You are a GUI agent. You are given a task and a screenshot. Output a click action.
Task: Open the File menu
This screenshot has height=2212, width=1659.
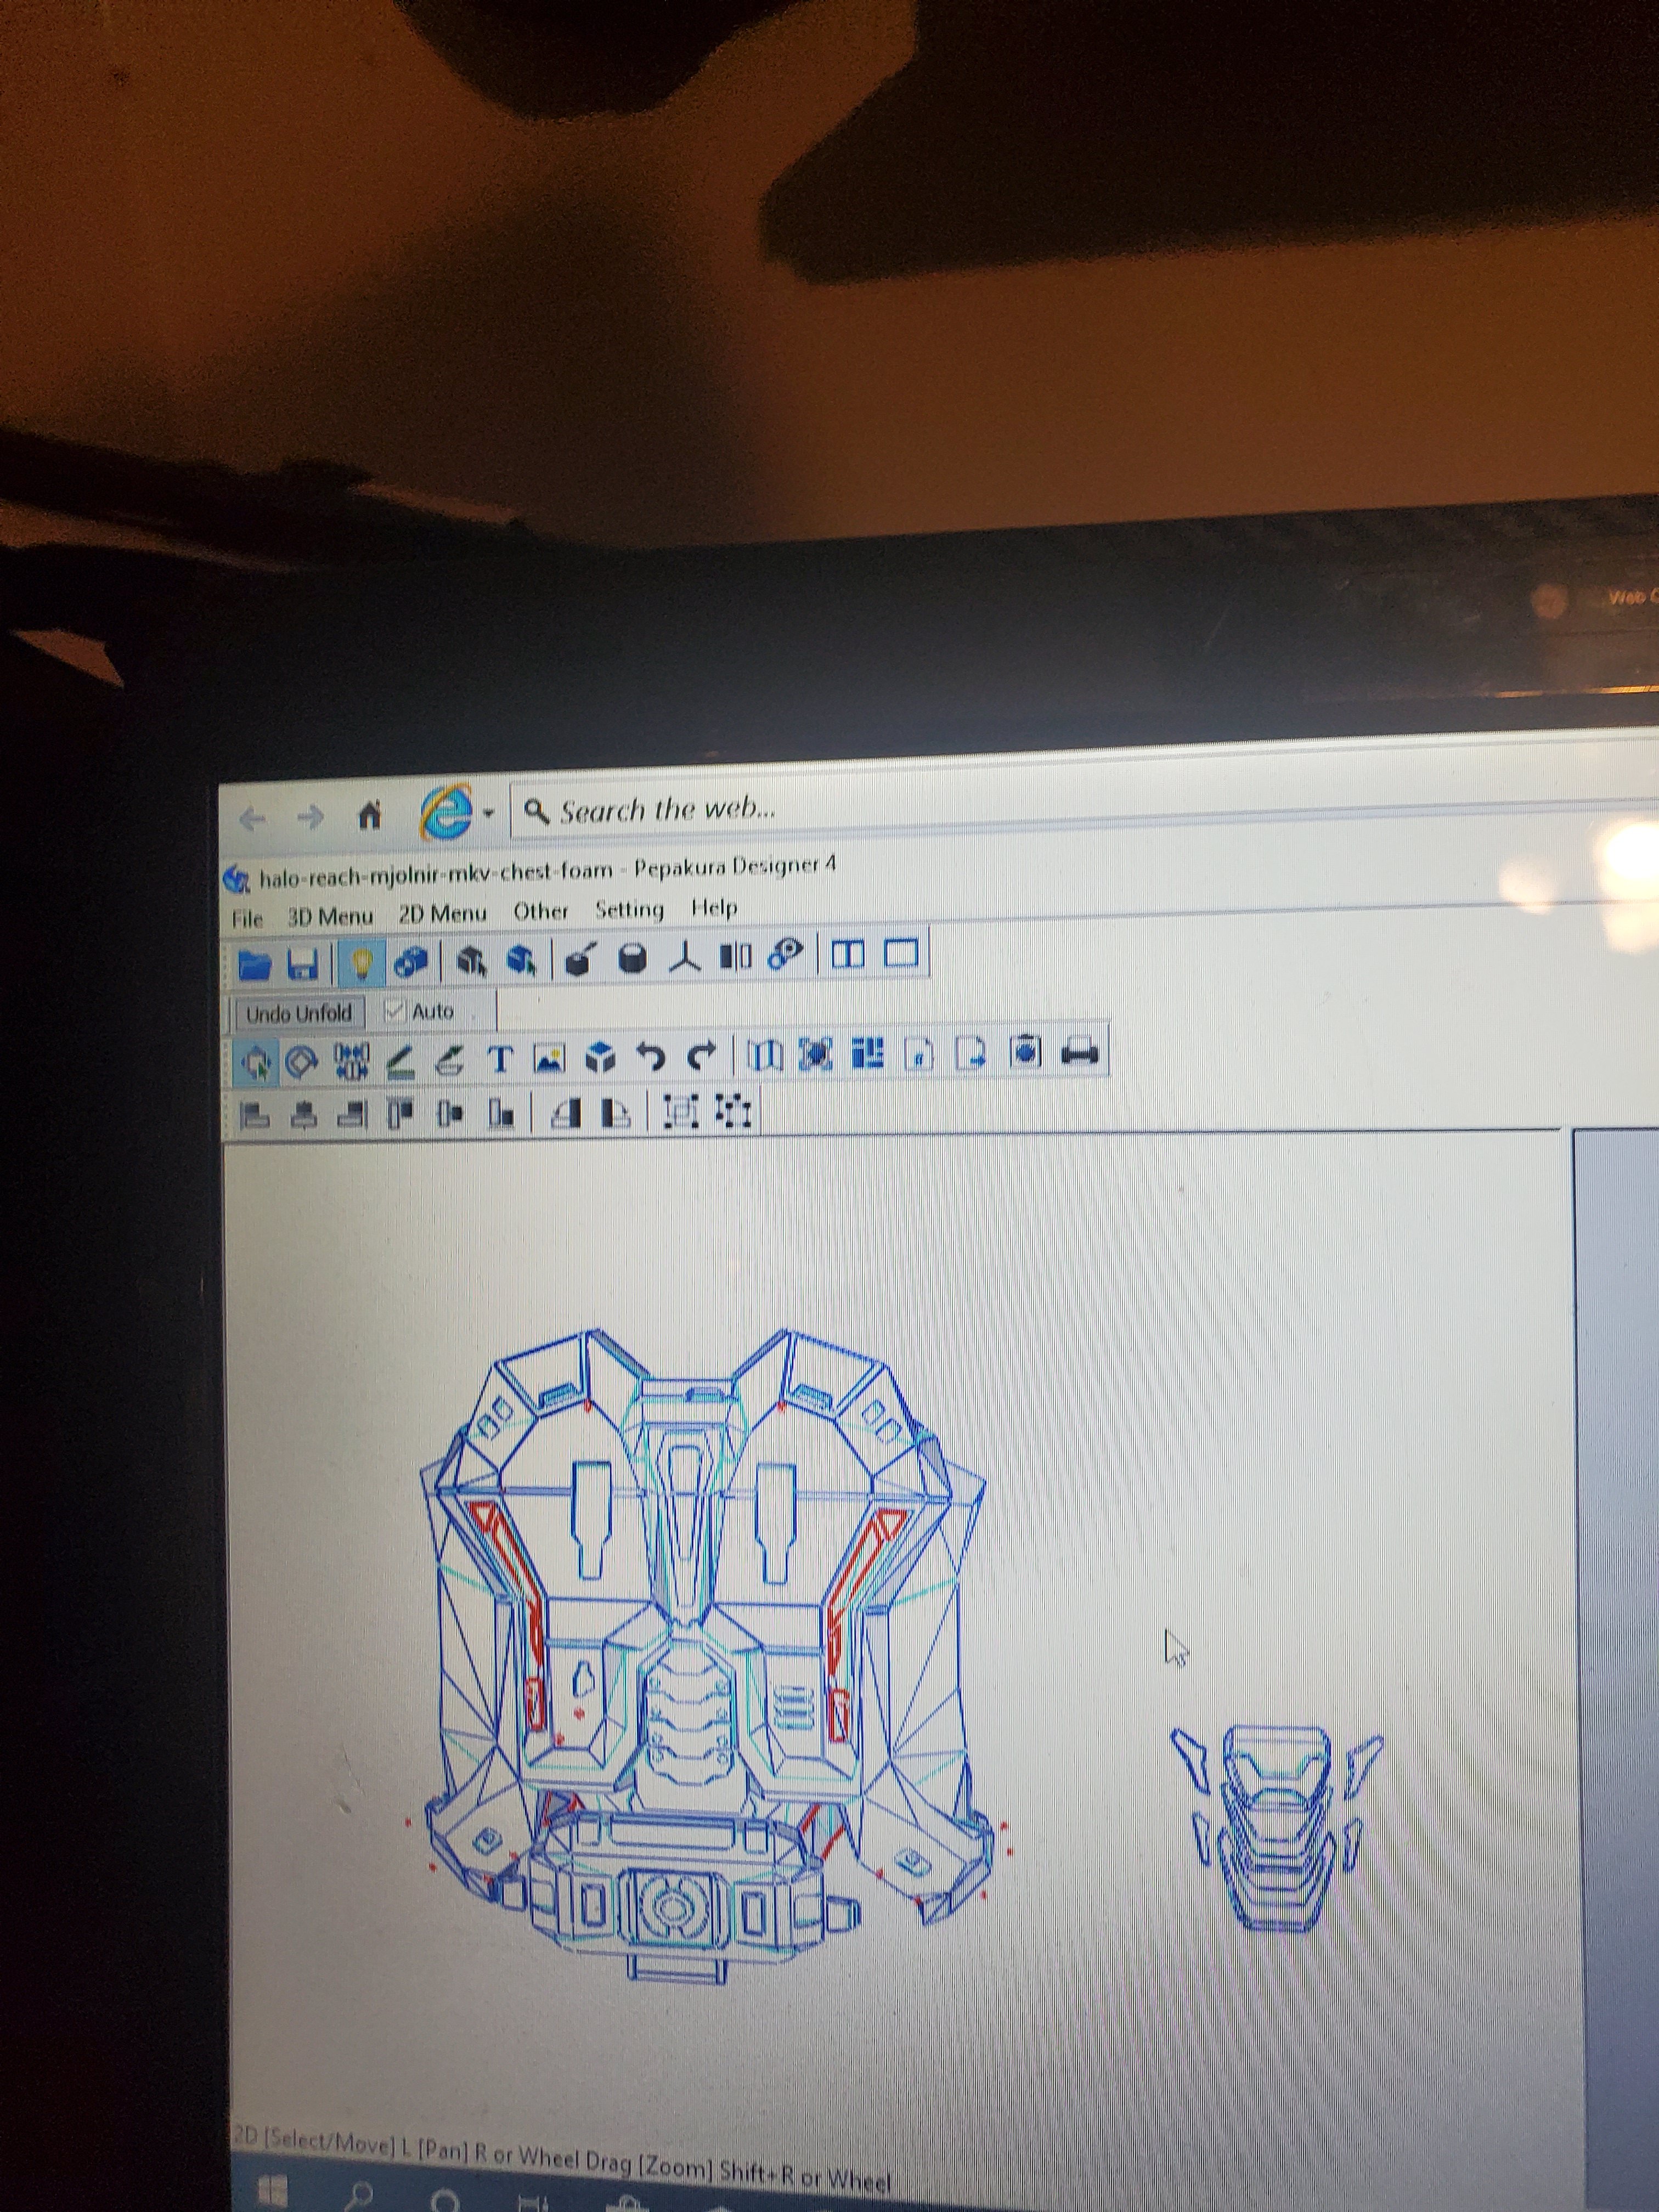point(247,918)
